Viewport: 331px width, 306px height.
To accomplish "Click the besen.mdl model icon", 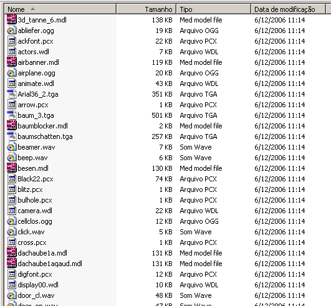I will coord(12,168).
